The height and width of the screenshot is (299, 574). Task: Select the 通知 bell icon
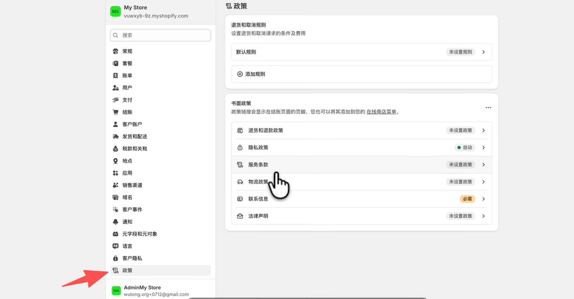tap(115, 222)
